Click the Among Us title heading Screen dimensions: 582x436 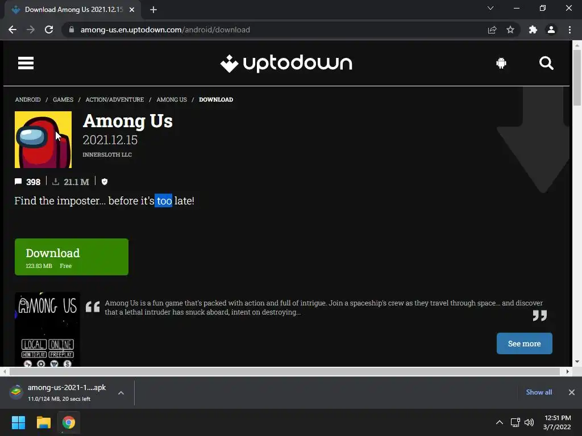128,121
